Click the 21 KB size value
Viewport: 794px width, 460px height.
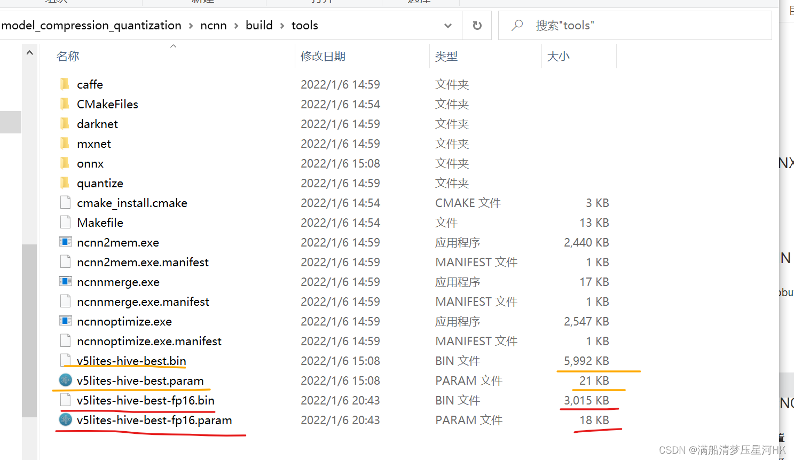(x=594, y=380)
